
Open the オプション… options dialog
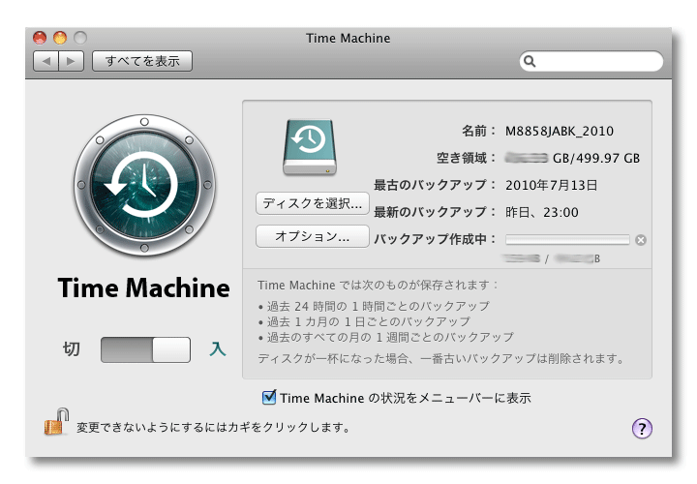pos(313,236)
